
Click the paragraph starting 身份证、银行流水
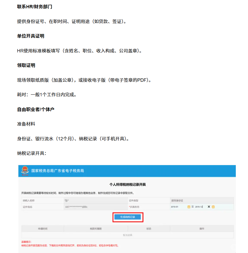[73, 139]
